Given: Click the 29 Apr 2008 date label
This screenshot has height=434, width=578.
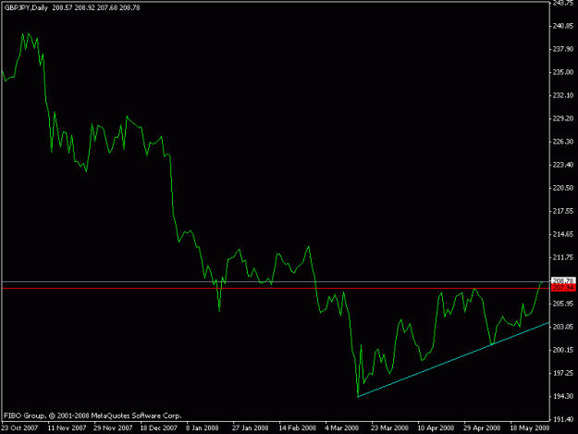Looking at the screenshot, I should click(482, 428).
